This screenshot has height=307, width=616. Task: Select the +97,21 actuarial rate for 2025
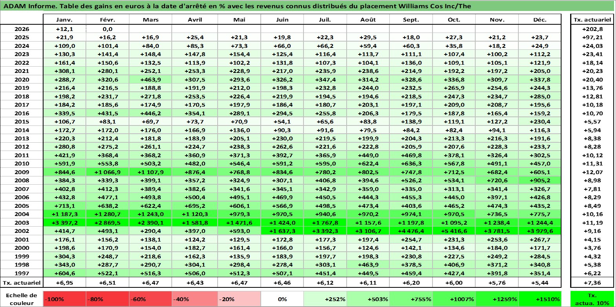click(592, 37)
